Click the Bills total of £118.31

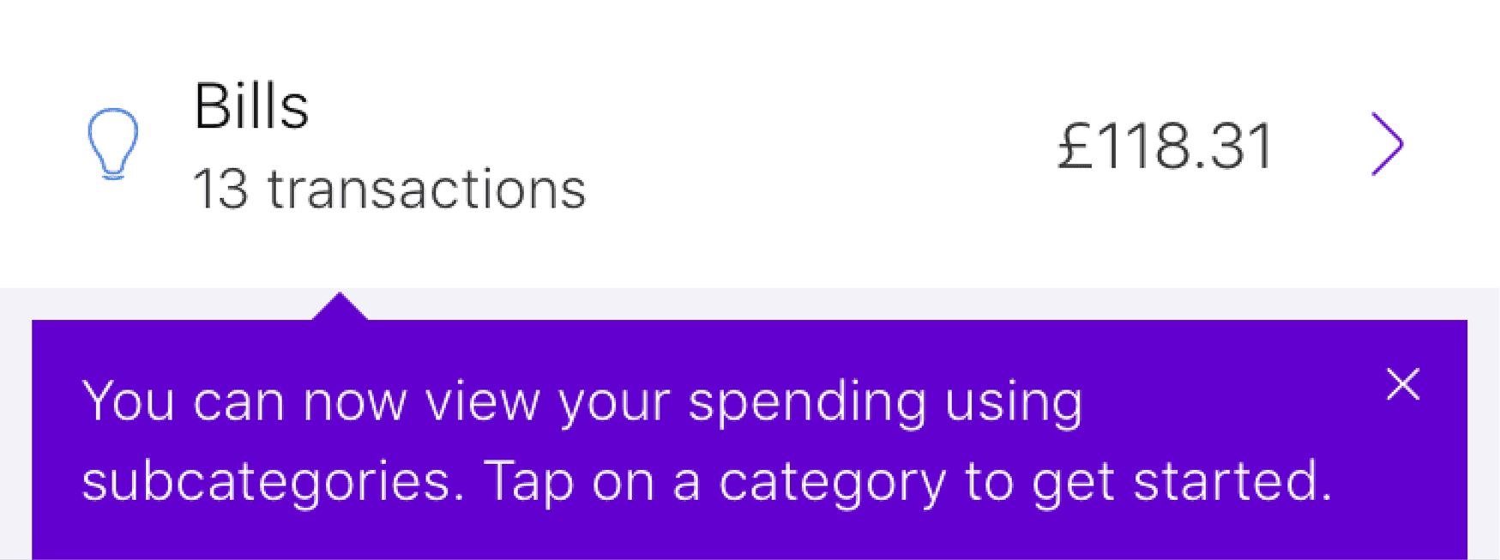coord(1166,146)
